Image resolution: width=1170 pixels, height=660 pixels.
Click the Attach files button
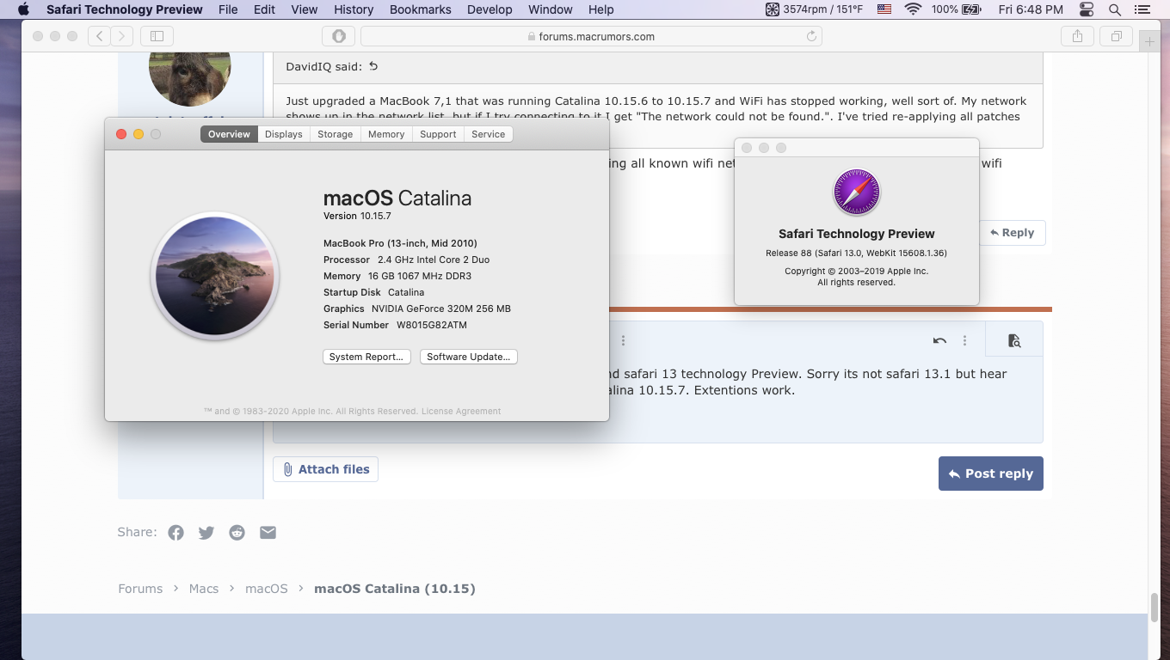point(325,469)
